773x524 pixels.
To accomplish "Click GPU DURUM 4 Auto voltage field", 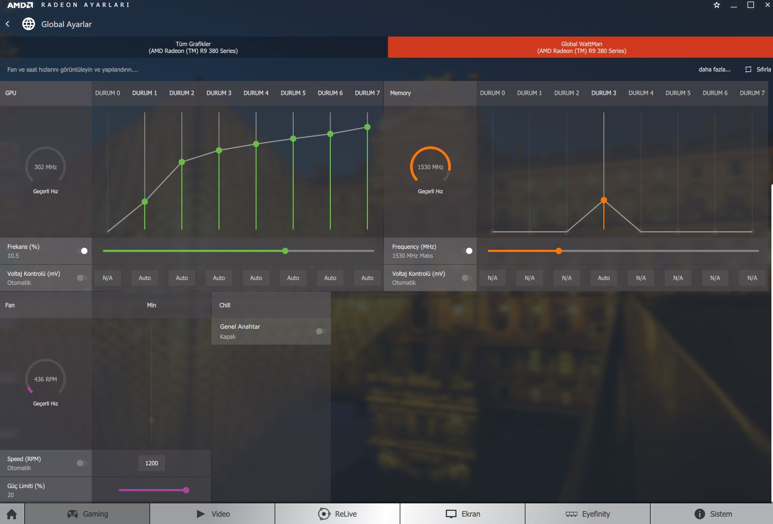I will 256,278.
